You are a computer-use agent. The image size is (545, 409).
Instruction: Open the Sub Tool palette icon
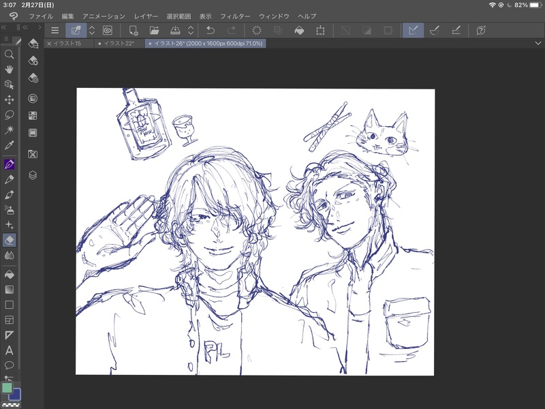tap(33, 44)
